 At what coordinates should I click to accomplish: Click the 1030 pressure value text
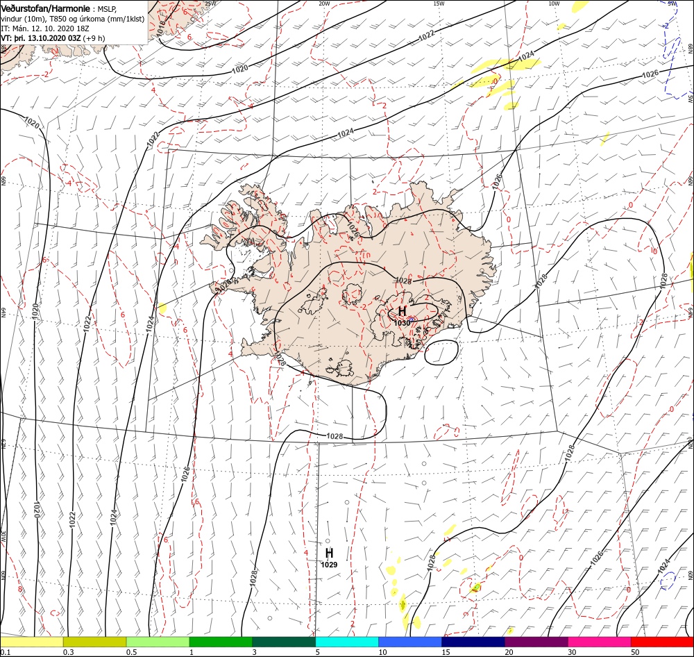(402, 323)
